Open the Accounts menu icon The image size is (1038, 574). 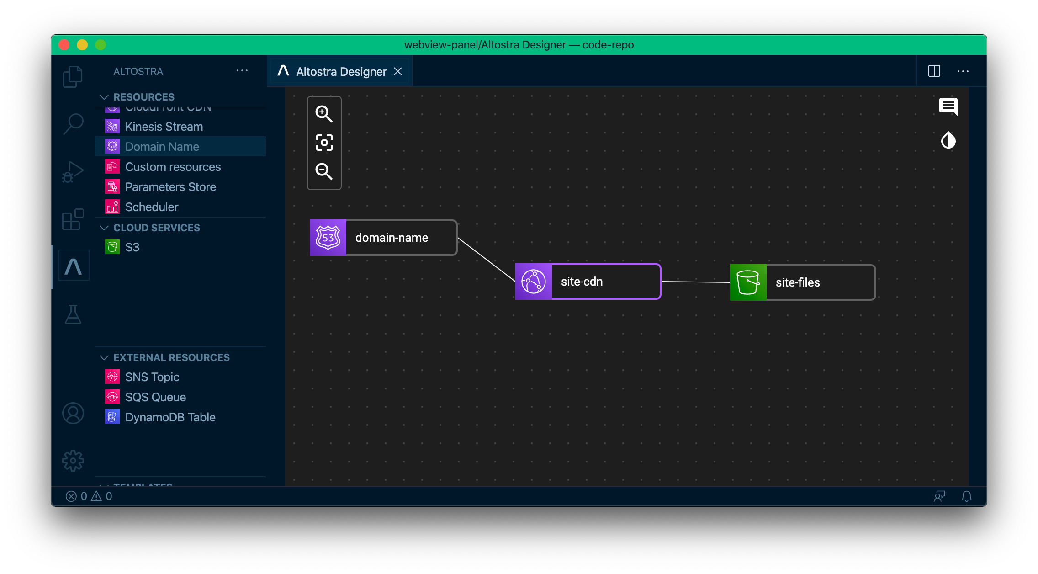73,413
